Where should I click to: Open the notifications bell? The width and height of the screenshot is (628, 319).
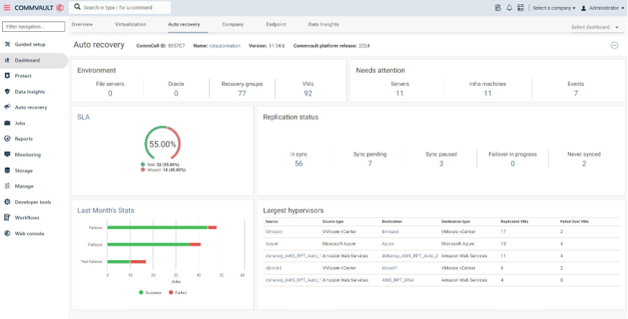509,8
